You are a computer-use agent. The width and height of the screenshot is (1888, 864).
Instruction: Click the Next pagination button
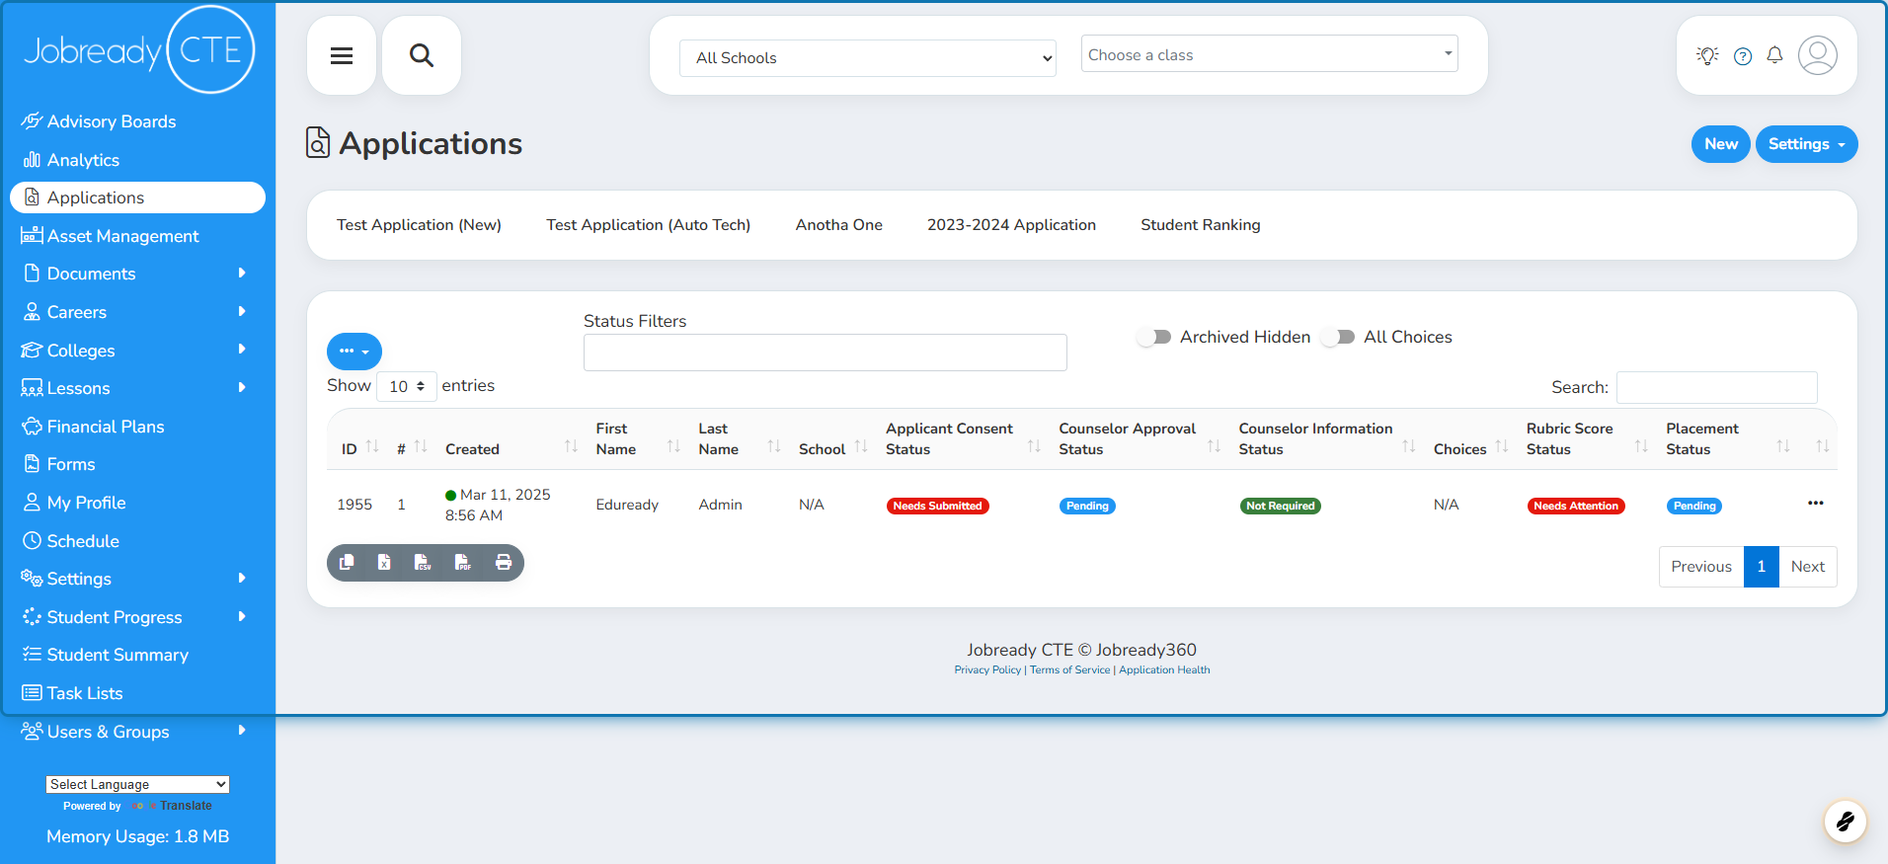click(x=1807, y=567)
